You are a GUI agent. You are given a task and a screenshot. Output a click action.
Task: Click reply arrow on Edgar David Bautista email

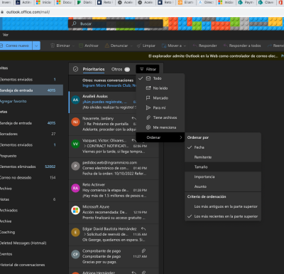[x=143, y=228]
